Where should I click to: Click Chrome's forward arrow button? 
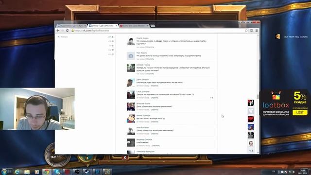pos(63,31)
